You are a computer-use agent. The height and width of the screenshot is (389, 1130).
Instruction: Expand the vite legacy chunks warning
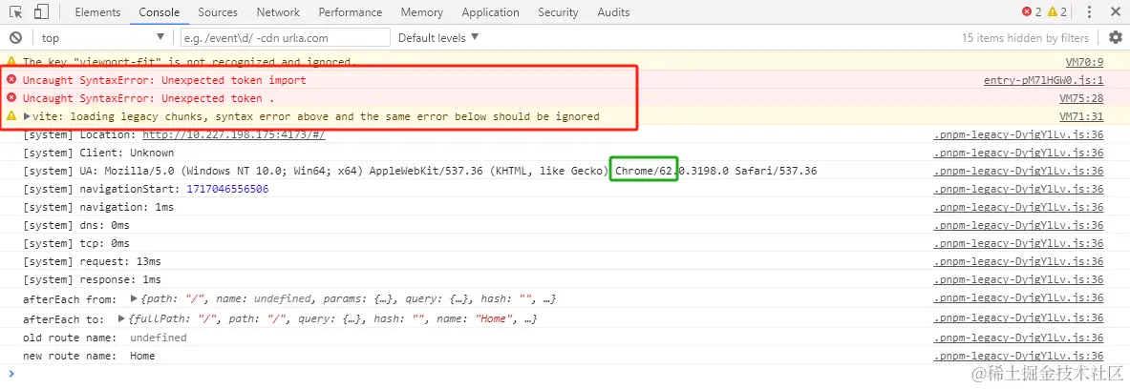coord(28,116)
